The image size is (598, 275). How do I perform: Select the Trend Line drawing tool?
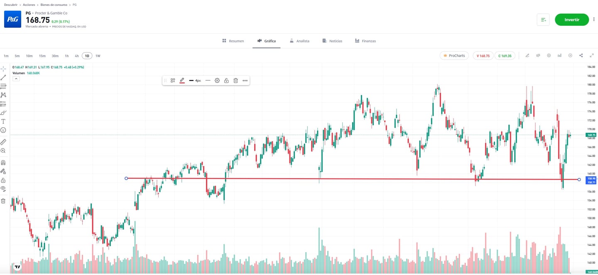(x=3, y=77)
